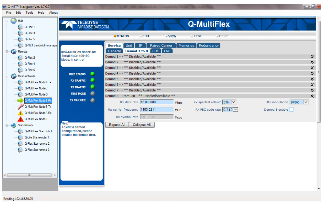Select Q-Flex Star remote 2 in tree
The height and width of the screenshot is (204, 324).
pos(37,144)
